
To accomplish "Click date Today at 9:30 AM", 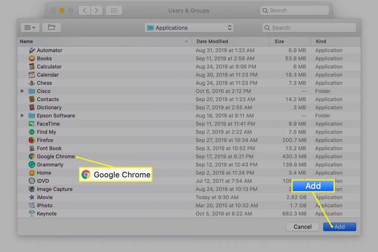I will click(217, 197).
